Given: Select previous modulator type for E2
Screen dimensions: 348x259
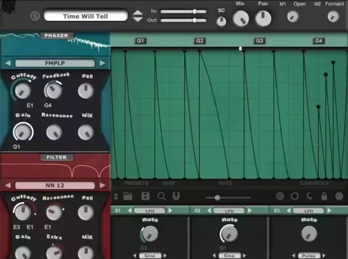Looking at the screenshot, I should (209, 210).
